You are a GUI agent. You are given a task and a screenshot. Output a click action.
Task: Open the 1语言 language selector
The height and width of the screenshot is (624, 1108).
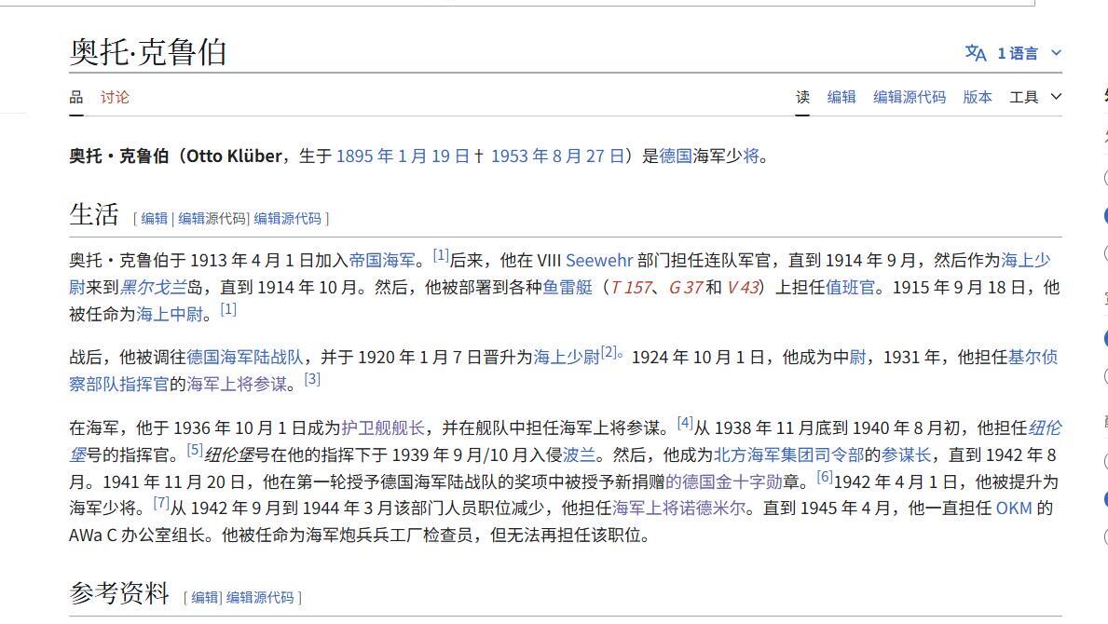click(1018, 53)
